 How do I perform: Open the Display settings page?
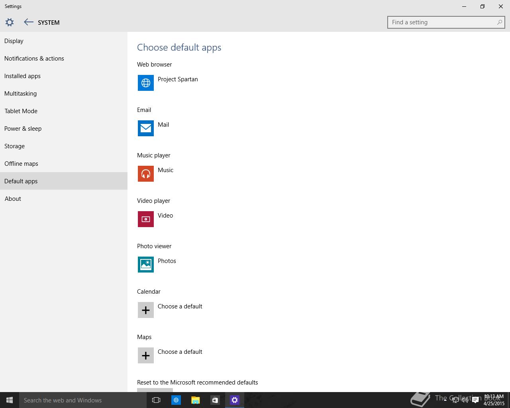click(x=64, y=41)
